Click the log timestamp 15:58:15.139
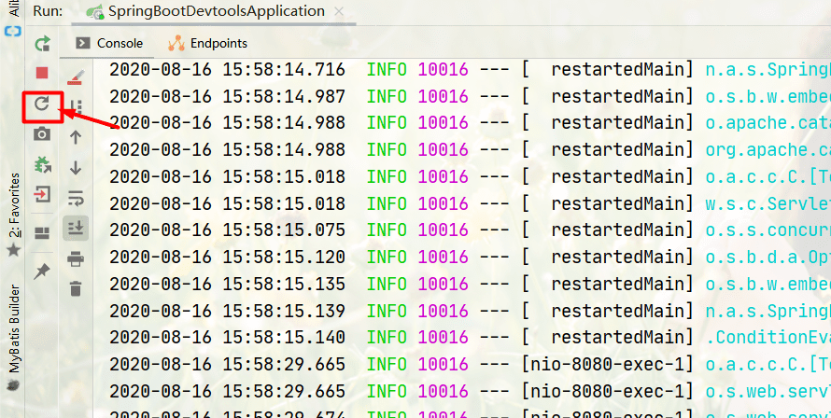831x418 pixels. pyautogui.click(x=284, y=311)
